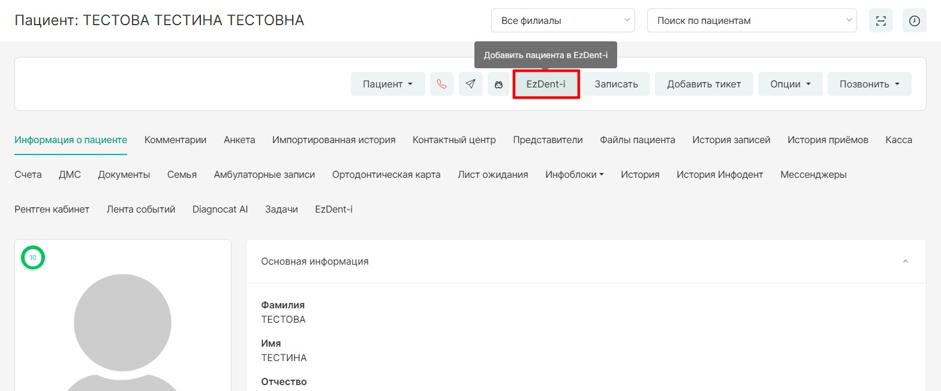941x391 pixels.
Task: Switch to the Контактный центр tab
Action: (454, 140)
